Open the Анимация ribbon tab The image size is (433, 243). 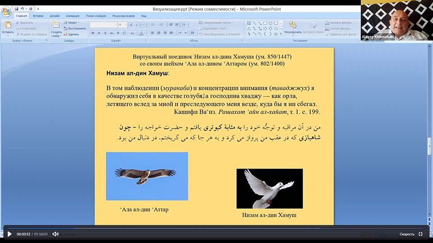(73, 16)
